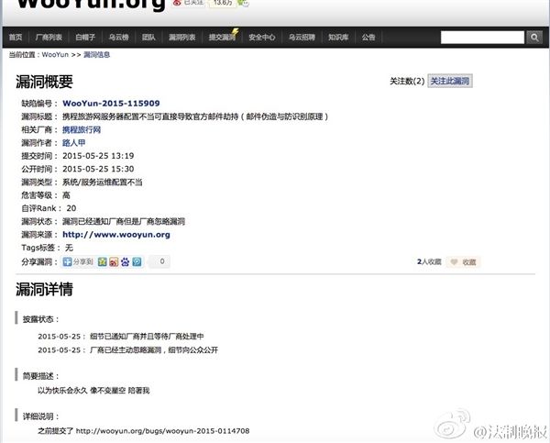550x443 pixels.
Task: Click the 厂商已经主动忽略漏洞 disclosure line
Action: [x=128, y=350]
